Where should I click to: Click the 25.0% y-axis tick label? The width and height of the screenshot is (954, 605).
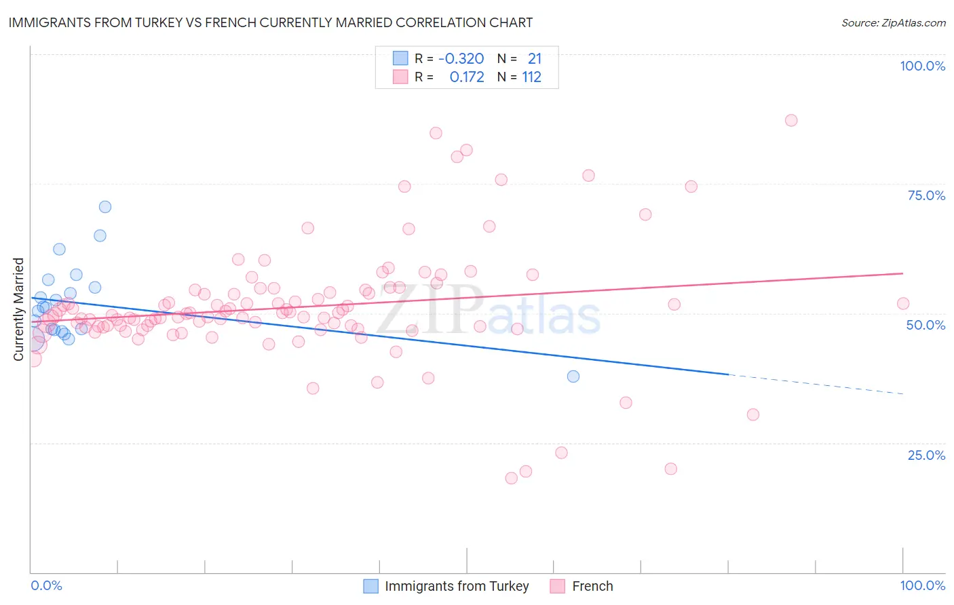(926, 454)
